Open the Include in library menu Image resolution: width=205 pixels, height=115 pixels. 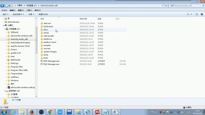(x=18, y=14)
